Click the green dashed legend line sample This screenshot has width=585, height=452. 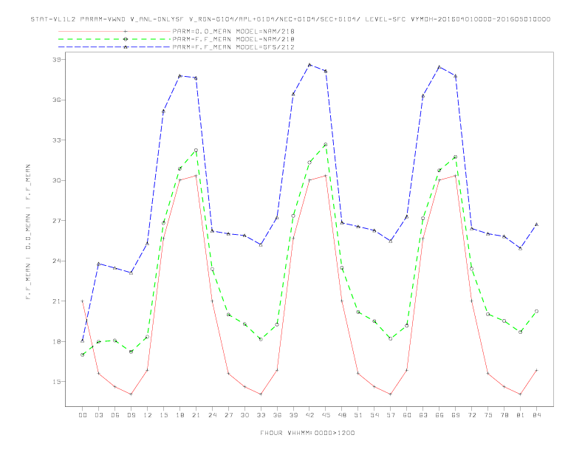114,39
